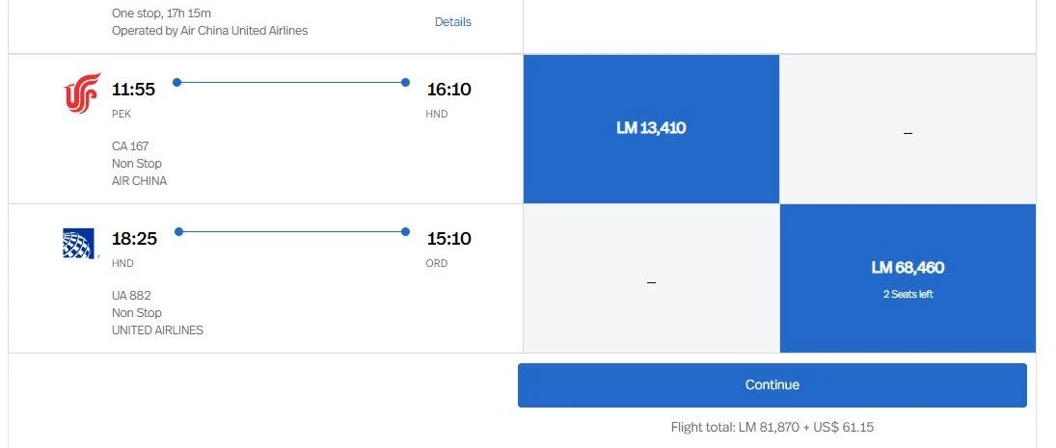Viewport: 1056px width, 448px height.
Task: Click the Air China airline logo
Action: (x=82, y=94)
